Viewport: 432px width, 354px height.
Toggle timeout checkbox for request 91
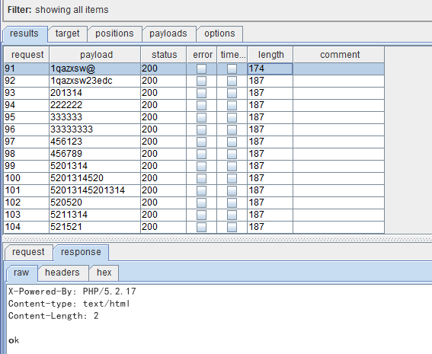tap(232, 69)
